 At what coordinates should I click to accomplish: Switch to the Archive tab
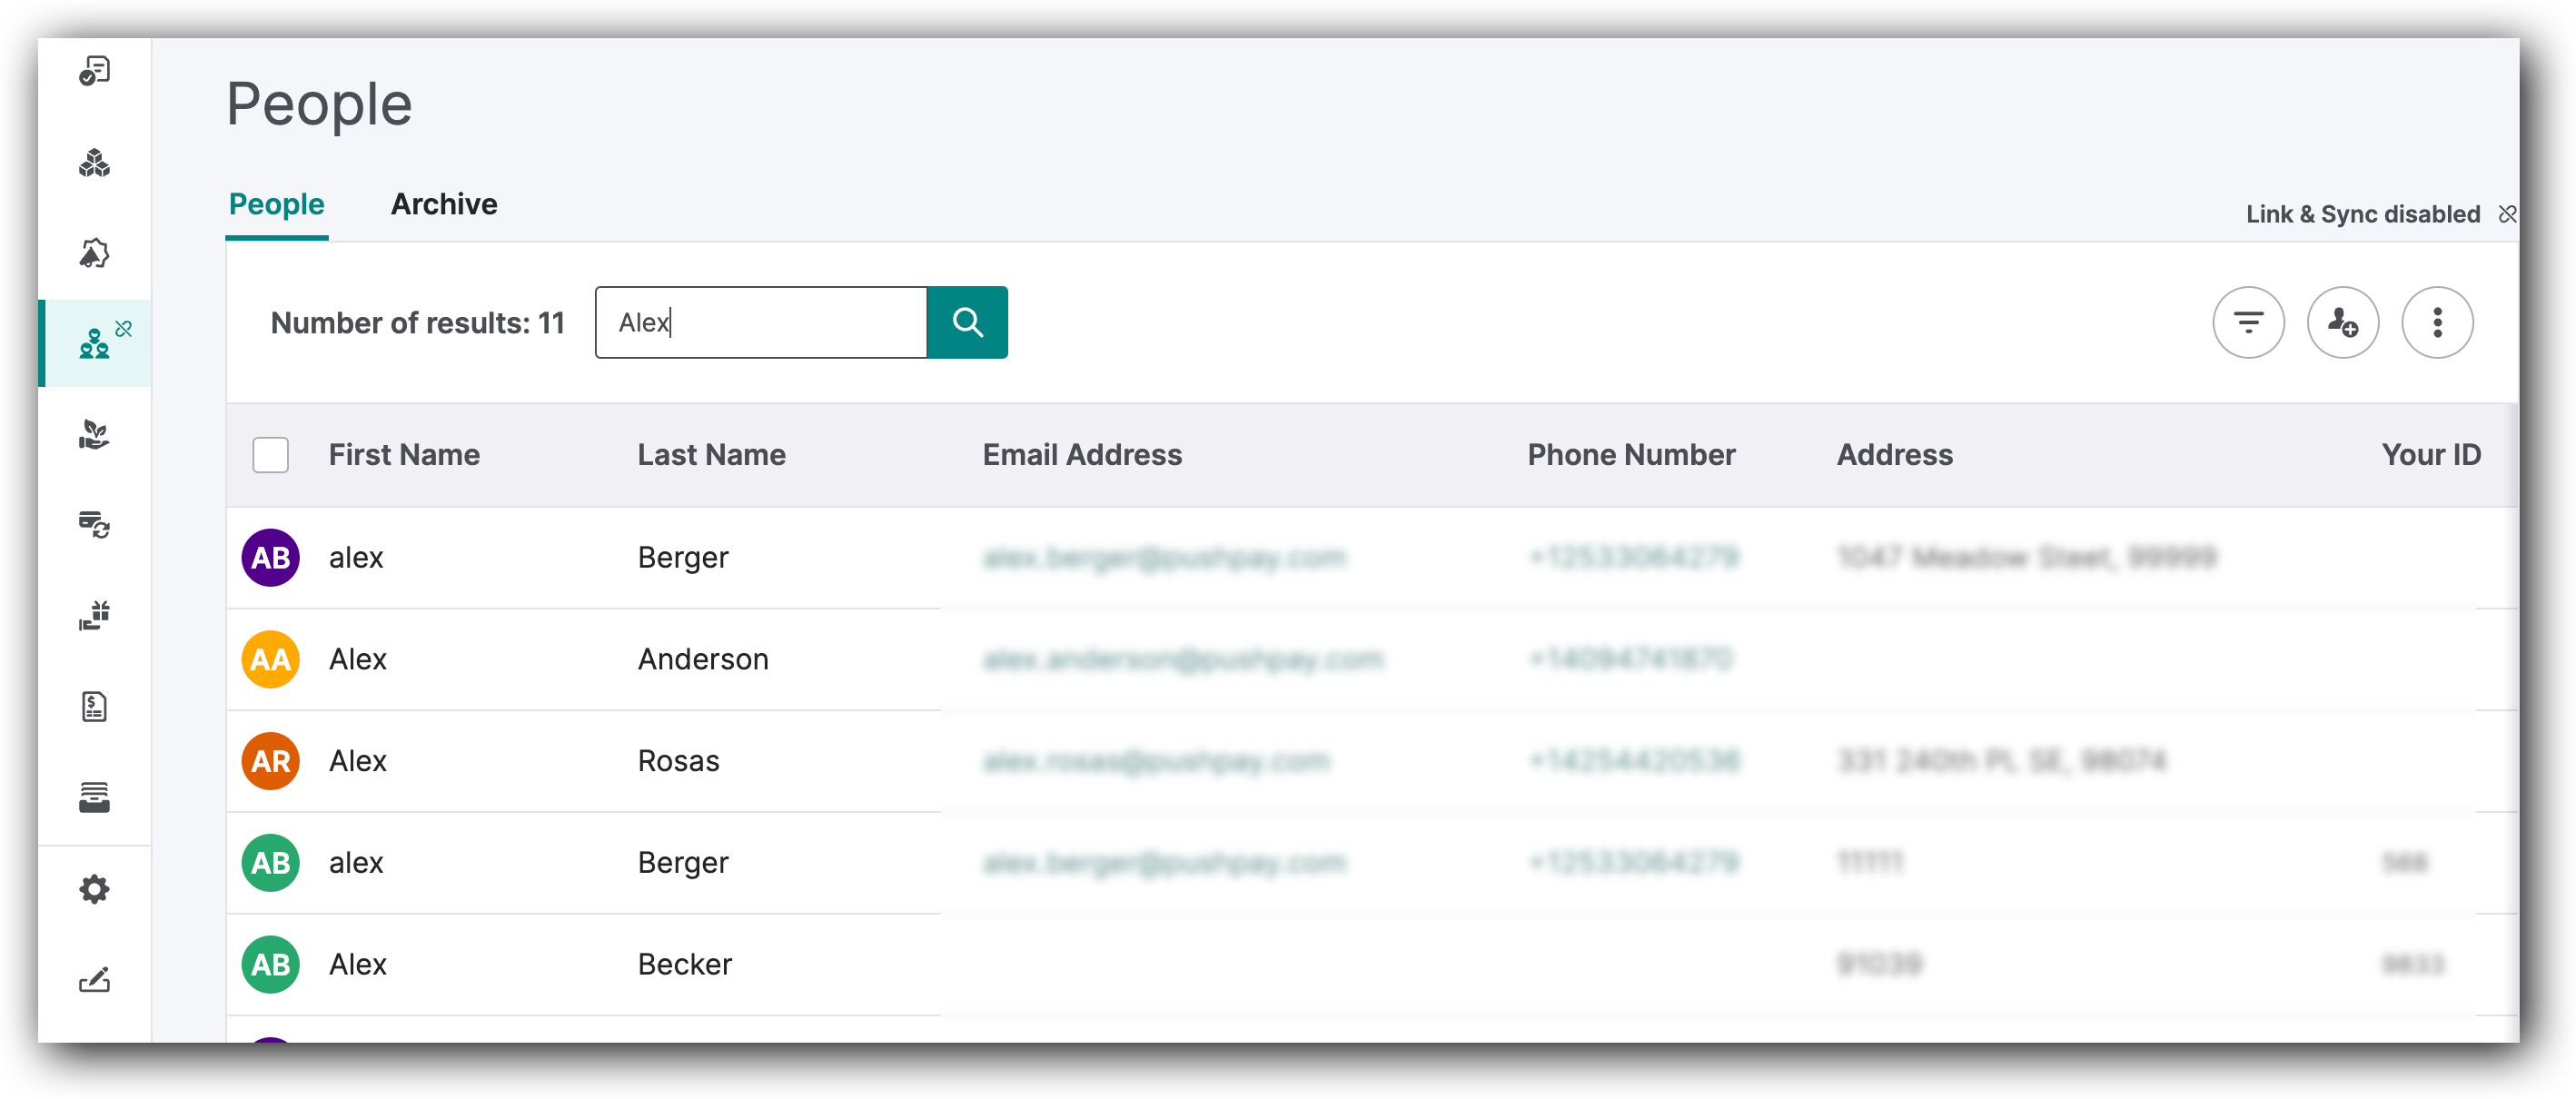point(443,204)
